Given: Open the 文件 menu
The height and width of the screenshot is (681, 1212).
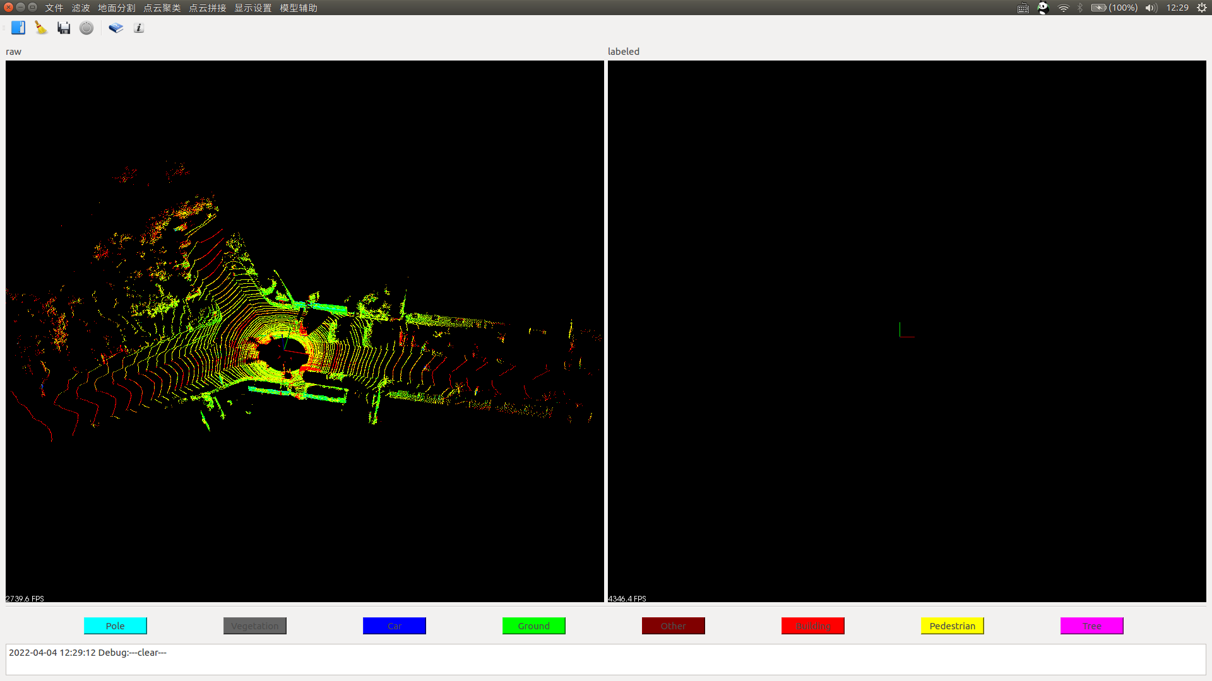Looking at the screenshot, I should [x=54, y=8].
